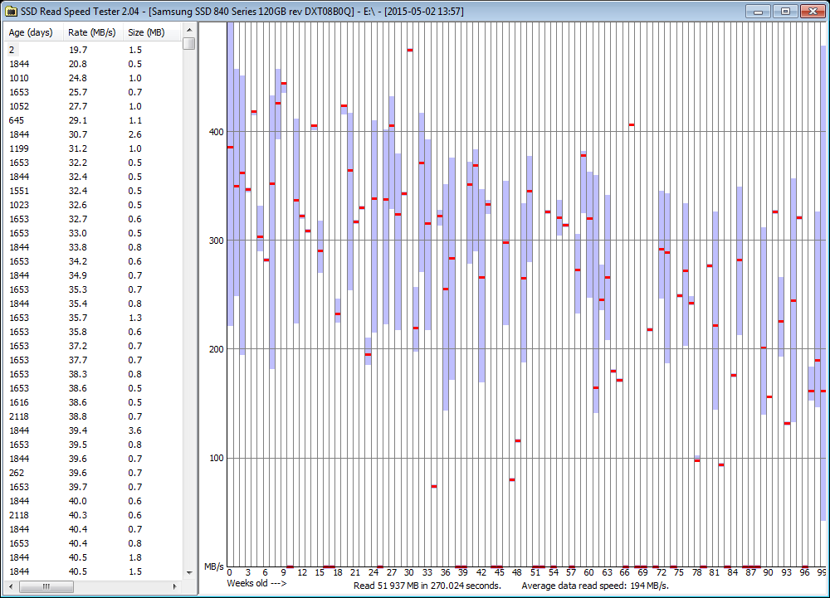Viewport: 830px width, 598px height.
Task: Click the low red marker at week 34
Action: 434,486
